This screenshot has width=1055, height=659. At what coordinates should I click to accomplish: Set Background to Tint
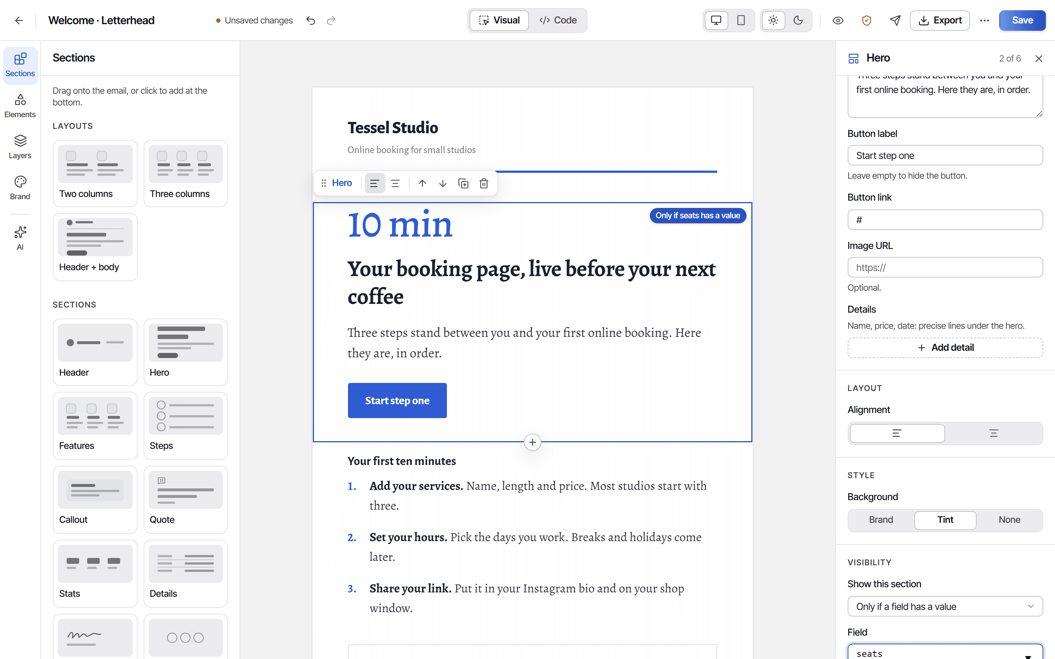point(945,520)
